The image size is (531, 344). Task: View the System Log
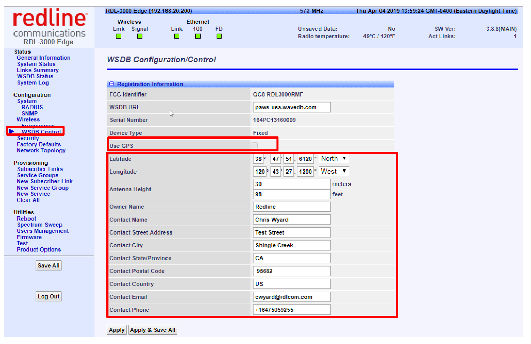pyautogui.click(x=33, y=83)
